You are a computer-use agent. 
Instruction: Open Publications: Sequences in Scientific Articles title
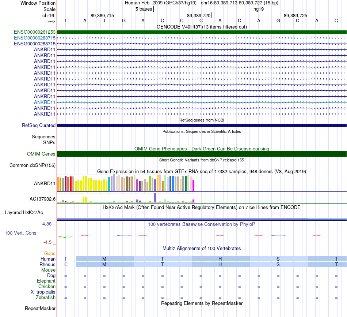click(x=202, y=131)
